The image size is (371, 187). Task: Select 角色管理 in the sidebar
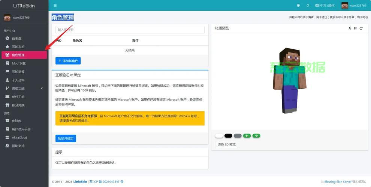point(24,55)
